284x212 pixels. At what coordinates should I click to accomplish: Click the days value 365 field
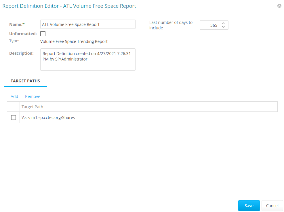tap(213, 25)
